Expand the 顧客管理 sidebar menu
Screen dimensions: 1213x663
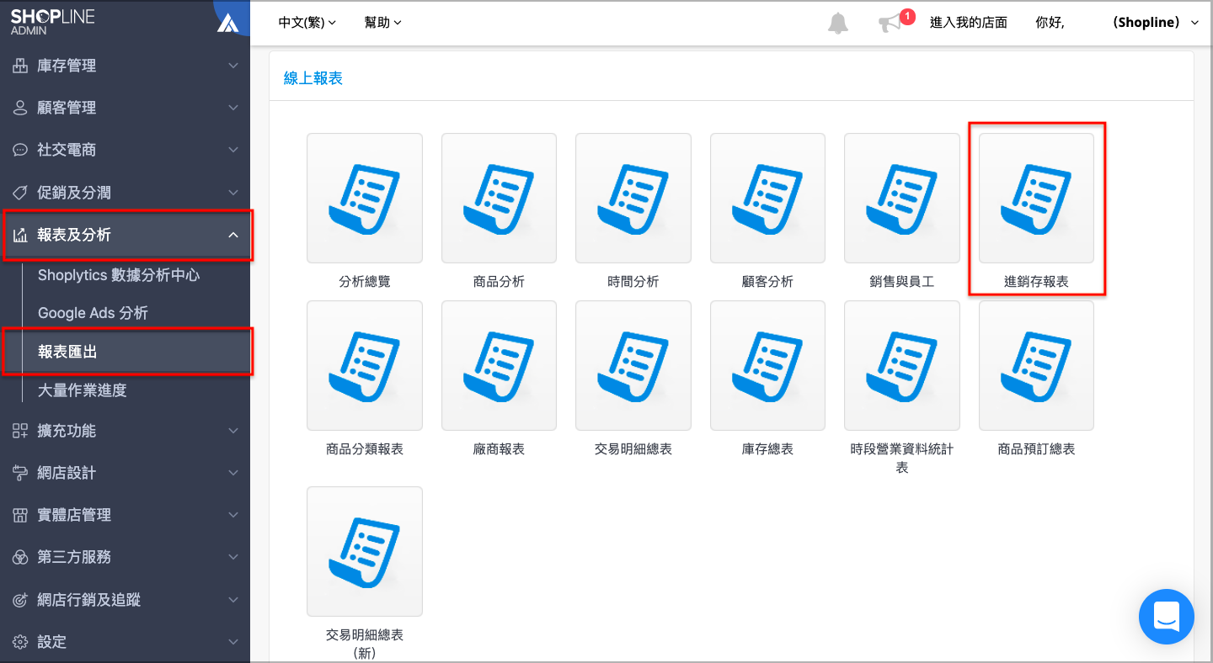pos(126,108)
